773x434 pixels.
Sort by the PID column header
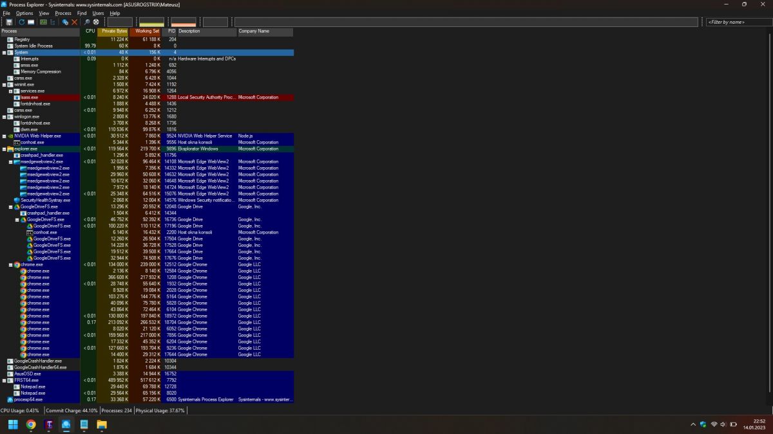169,32
